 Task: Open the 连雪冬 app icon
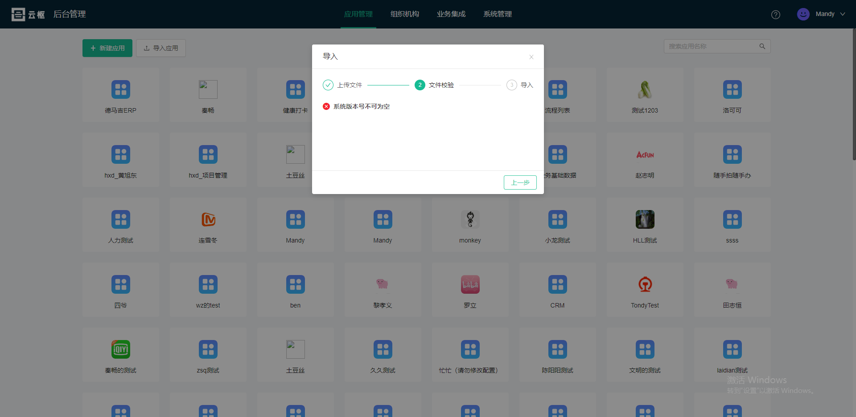[208, 219]
